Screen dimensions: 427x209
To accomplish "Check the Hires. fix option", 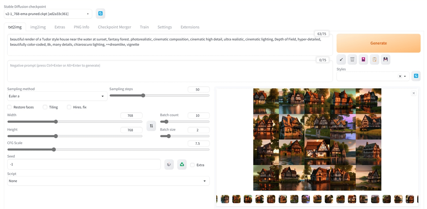I will 69,107.
